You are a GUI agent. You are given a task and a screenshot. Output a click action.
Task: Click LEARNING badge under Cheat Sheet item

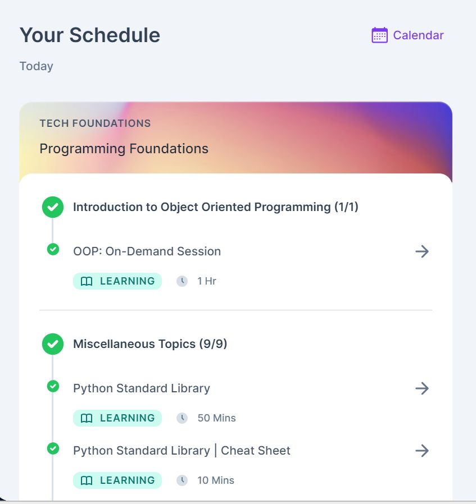tap(117, 480)
